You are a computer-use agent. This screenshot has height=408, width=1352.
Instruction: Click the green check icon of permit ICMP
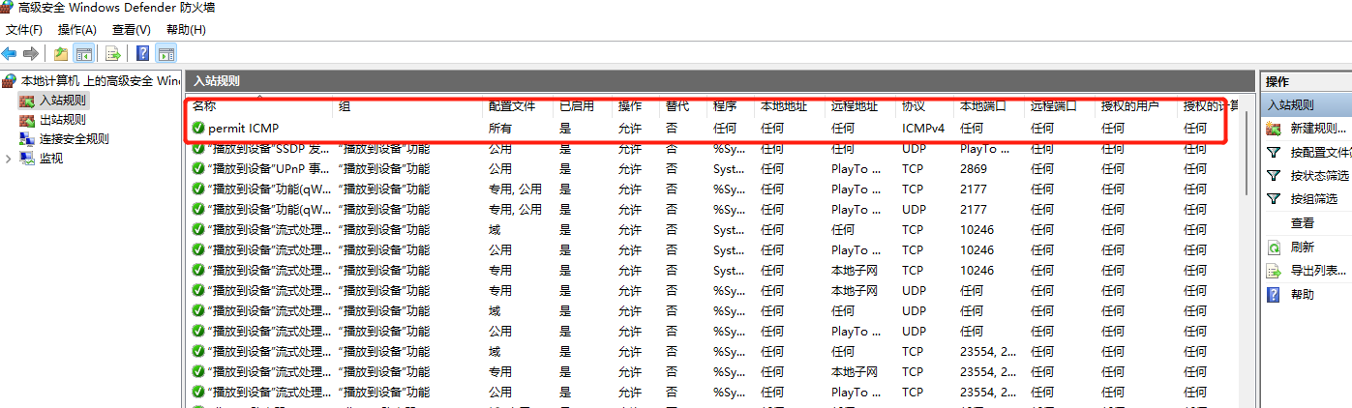coord(198,128)
